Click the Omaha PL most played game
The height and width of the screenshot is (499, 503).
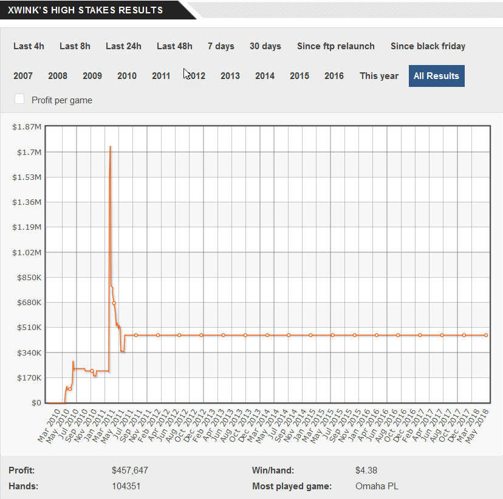click(x=377, y=486)
